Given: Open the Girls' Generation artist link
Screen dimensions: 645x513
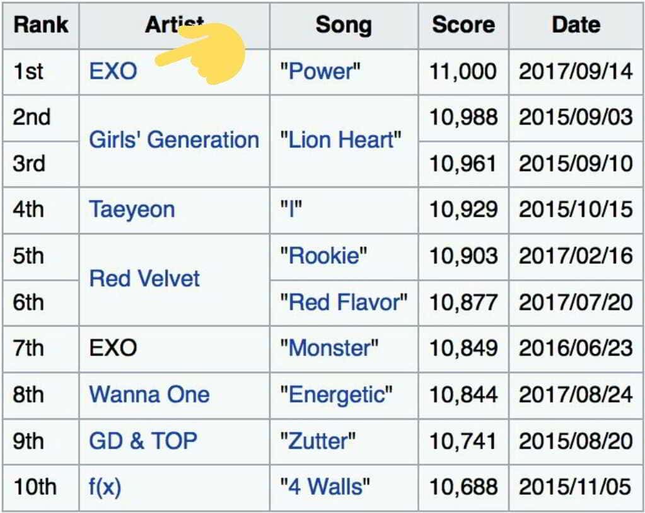Looking at the screenshot, I should (174, 140).
